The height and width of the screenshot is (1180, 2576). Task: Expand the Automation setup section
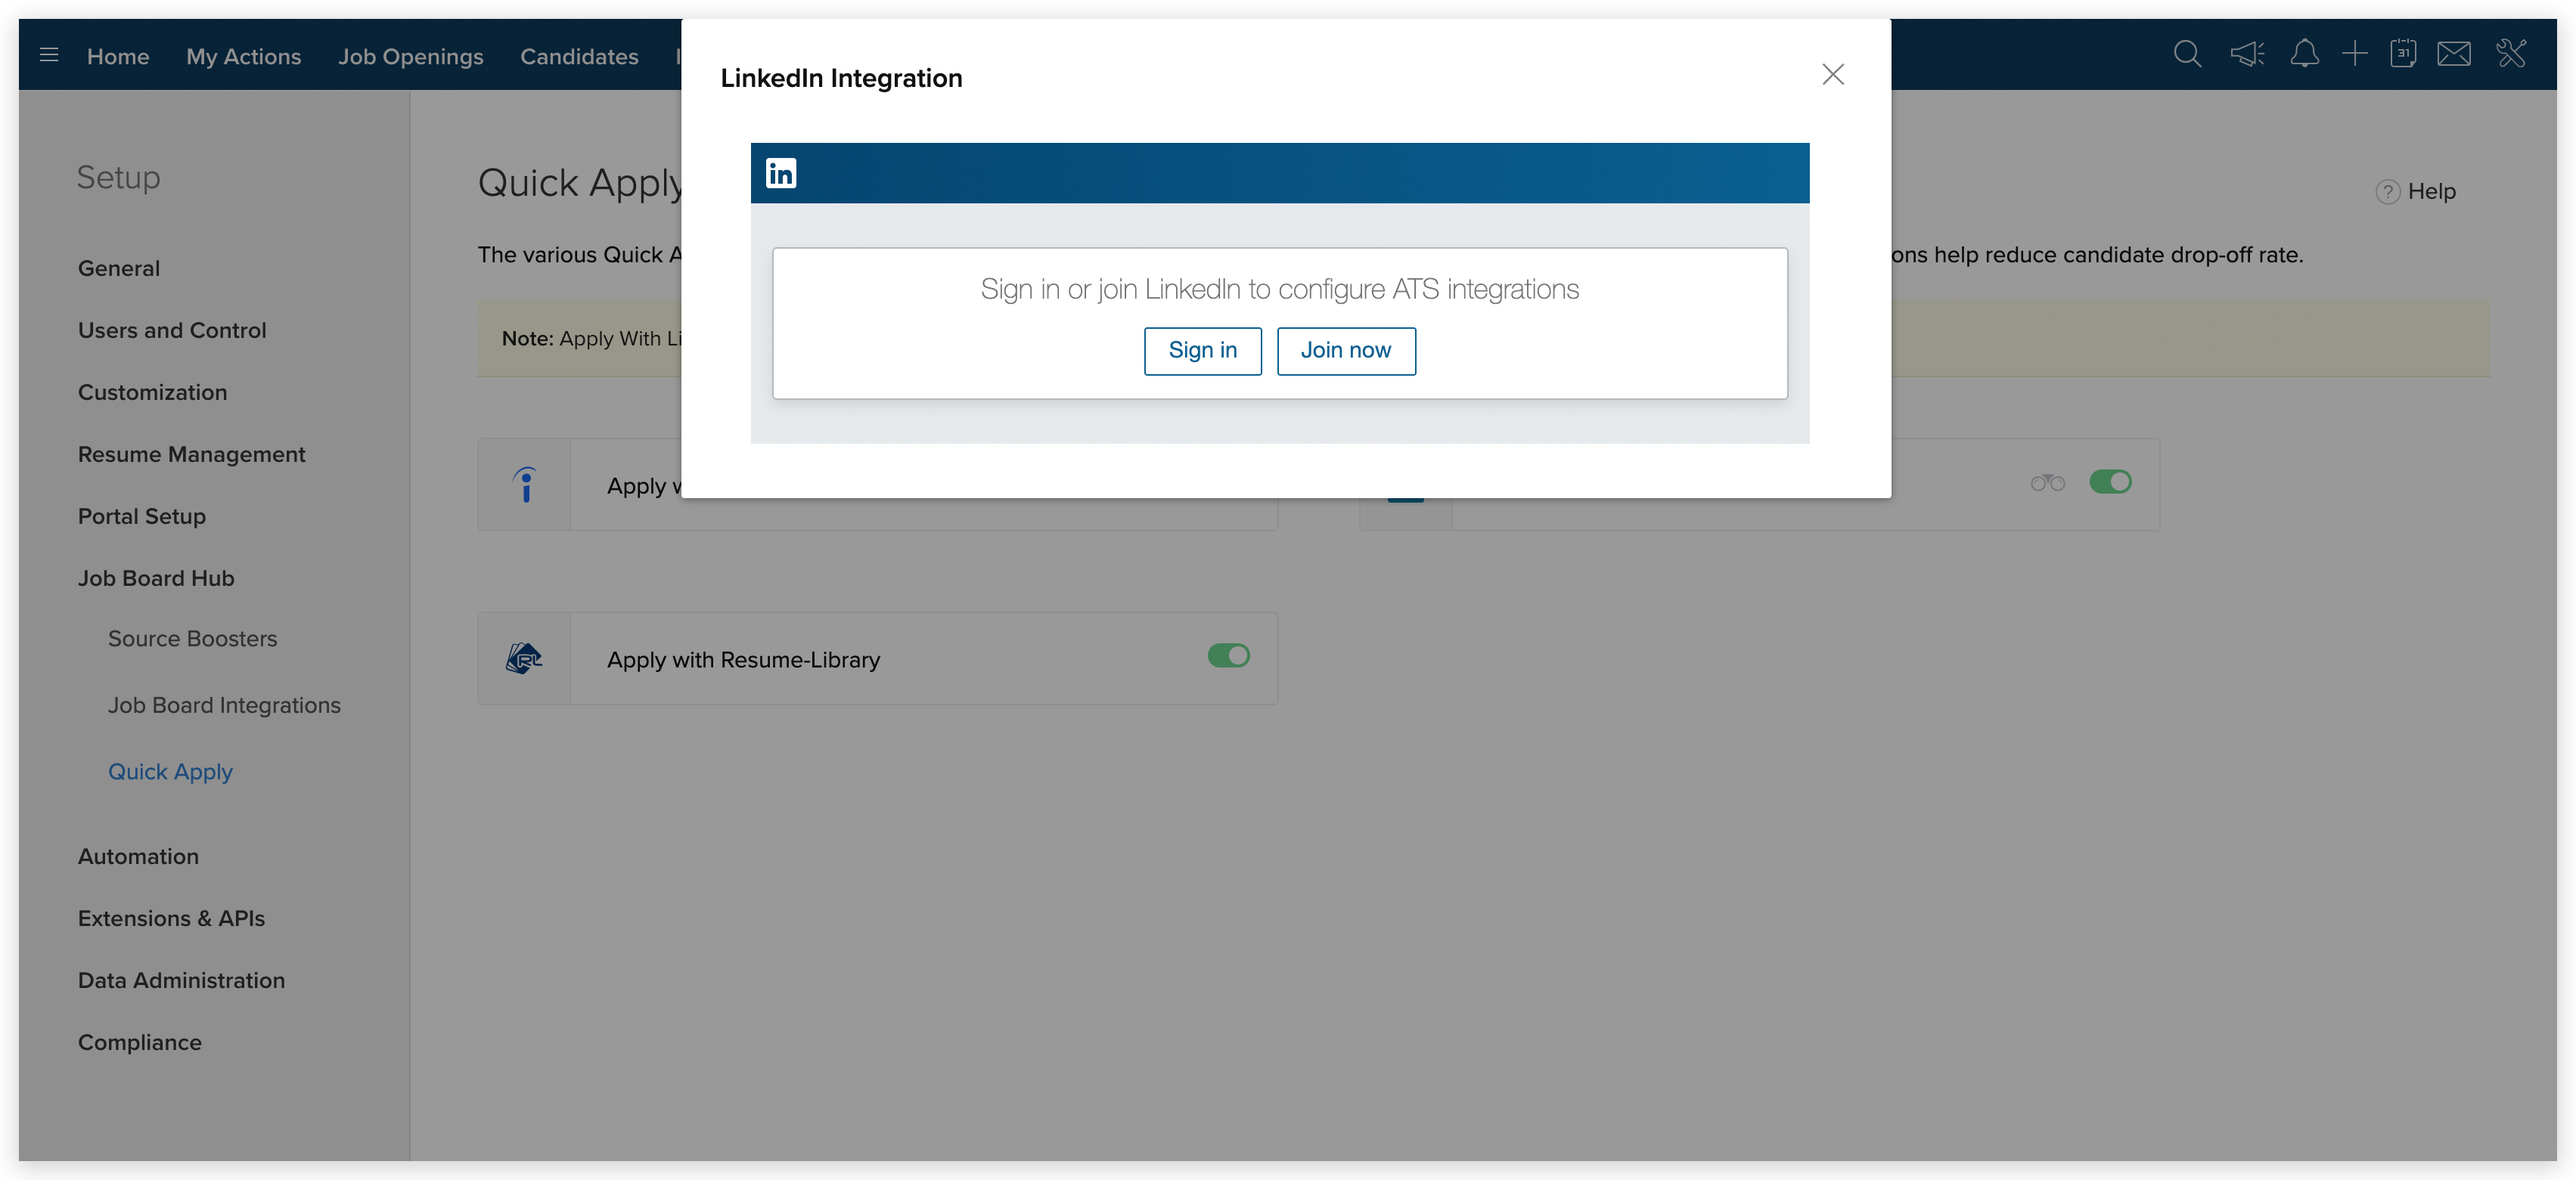138,856
